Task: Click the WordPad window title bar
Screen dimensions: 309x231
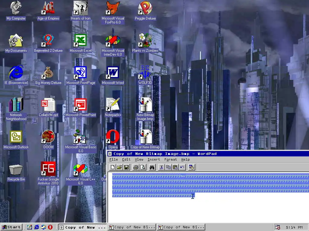Action: pos(208,154)
